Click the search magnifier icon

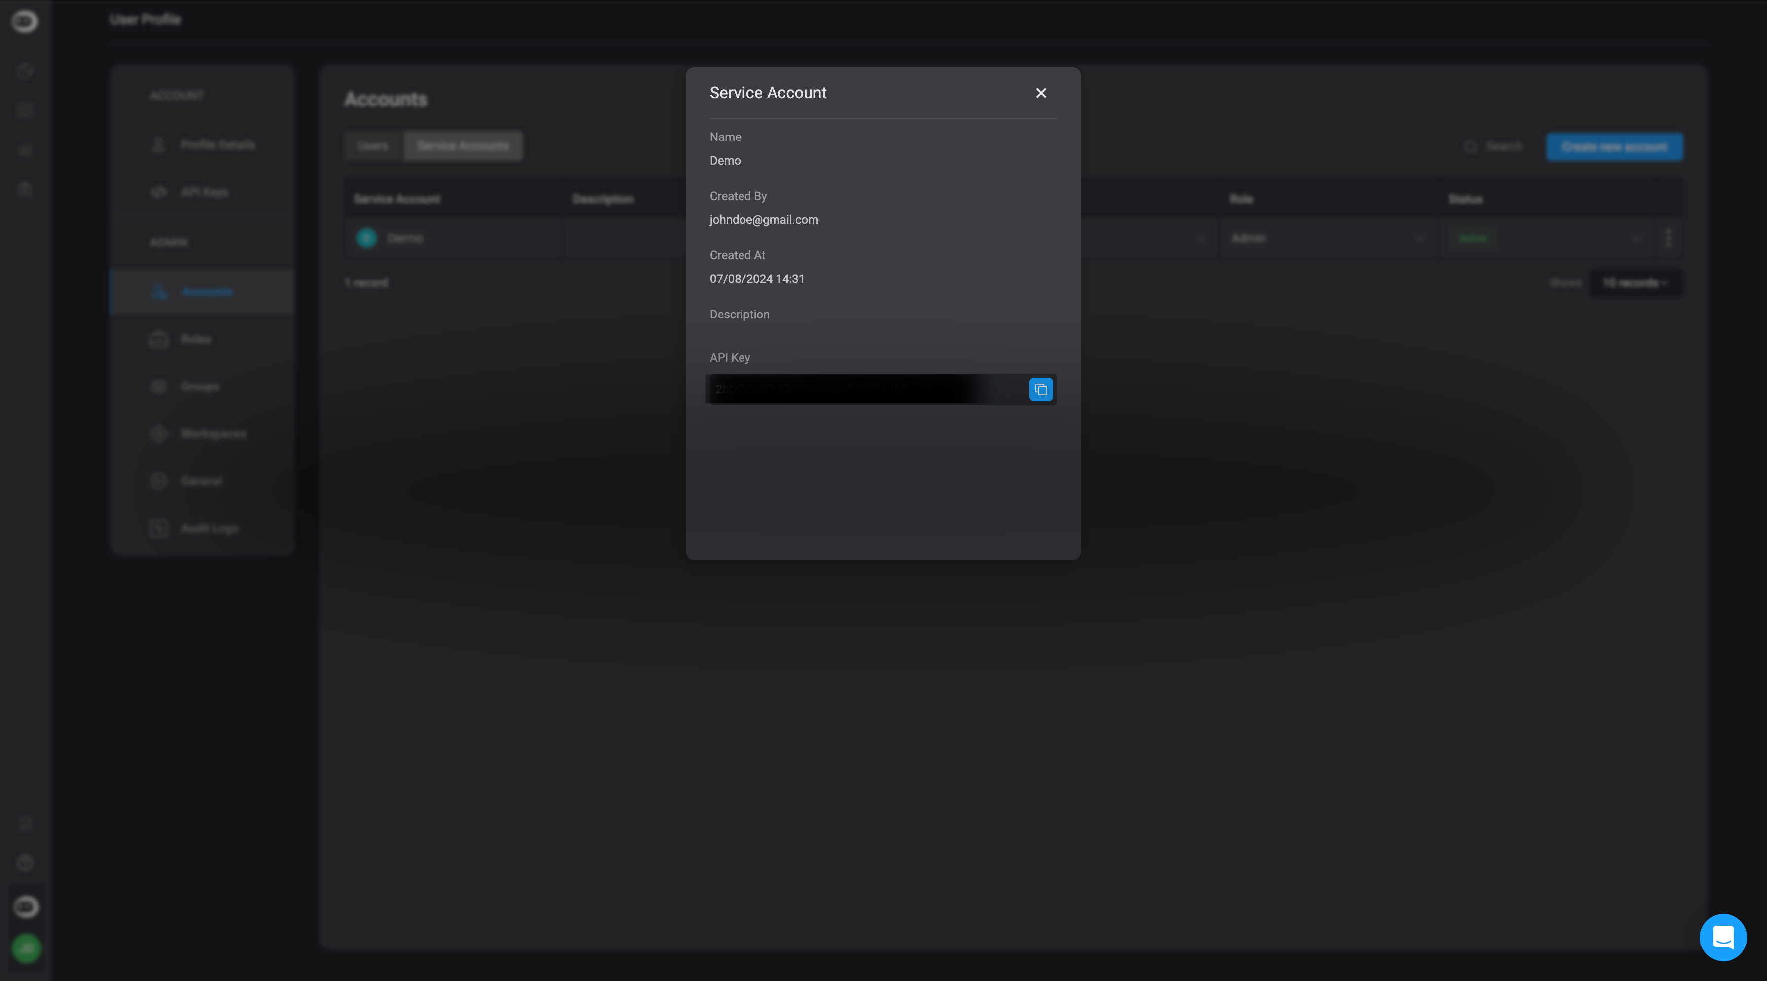click(1470, 147)
